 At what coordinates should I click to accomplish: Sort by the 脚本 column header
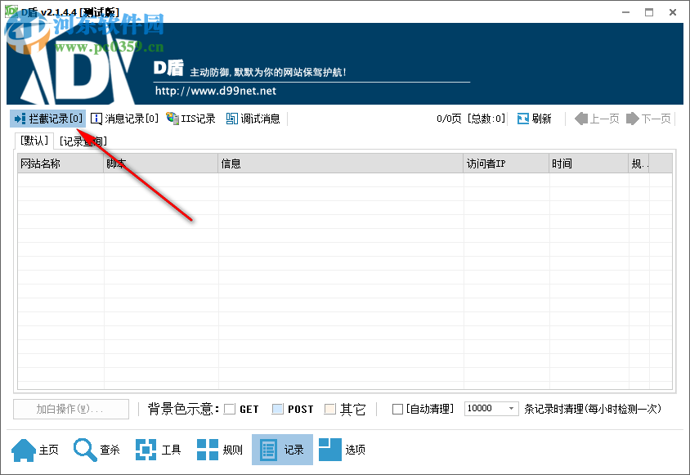click(x=160, y=164)
